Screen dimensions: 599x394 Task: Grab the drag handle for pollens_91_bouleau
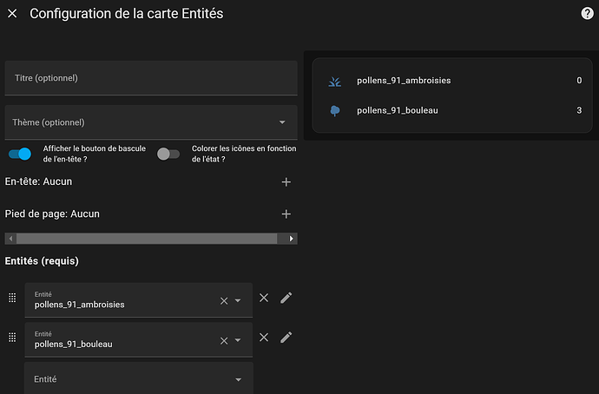pos(12,338)
